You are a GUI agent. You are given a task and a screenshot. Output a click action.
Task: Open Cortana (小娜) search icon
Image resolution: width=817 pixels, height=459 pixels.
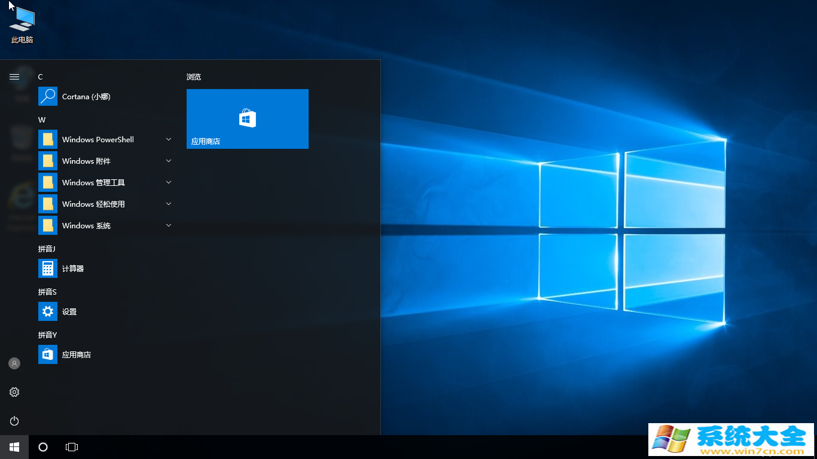tap(48, 96)
